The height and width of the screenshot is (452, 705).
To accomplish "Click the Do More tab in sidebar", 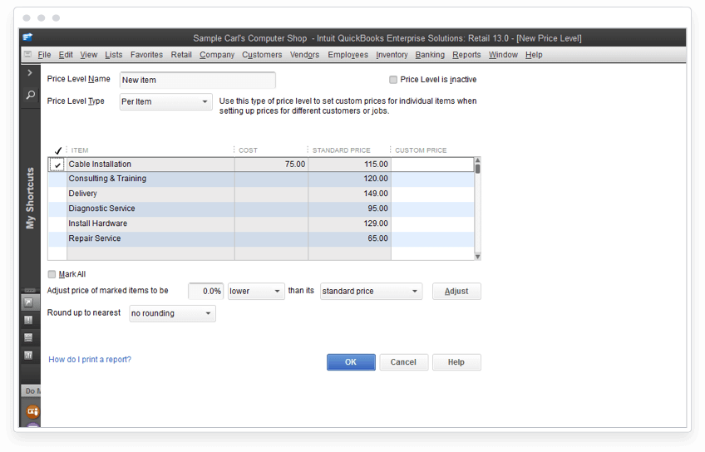I will pyautogui.click(x=31, y=391).
